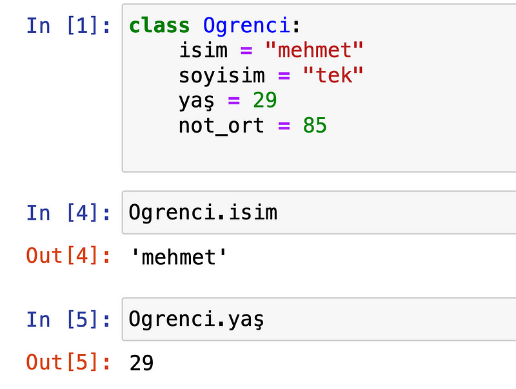Image resolution: width=516 pixels, height=389 pixels.
Task: Click the number 29 in yaş assignment
Action: pyautogui.click(x=265, y=100)
